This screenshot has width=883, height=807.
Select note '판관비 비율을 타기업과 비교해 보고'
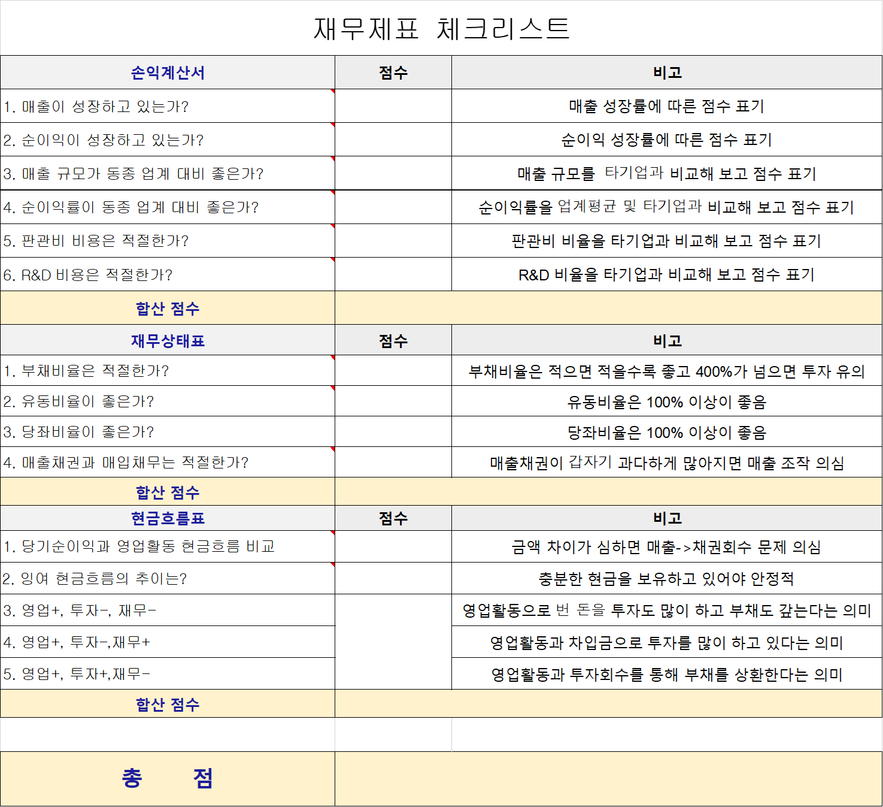pos(667,241)
